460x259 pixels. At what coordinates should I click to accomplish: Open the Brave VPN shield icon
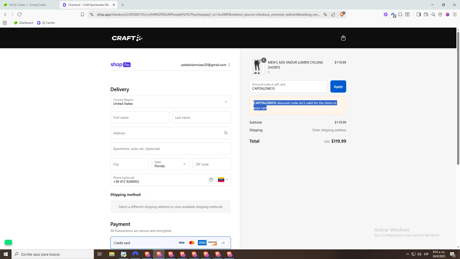point(440,14)
